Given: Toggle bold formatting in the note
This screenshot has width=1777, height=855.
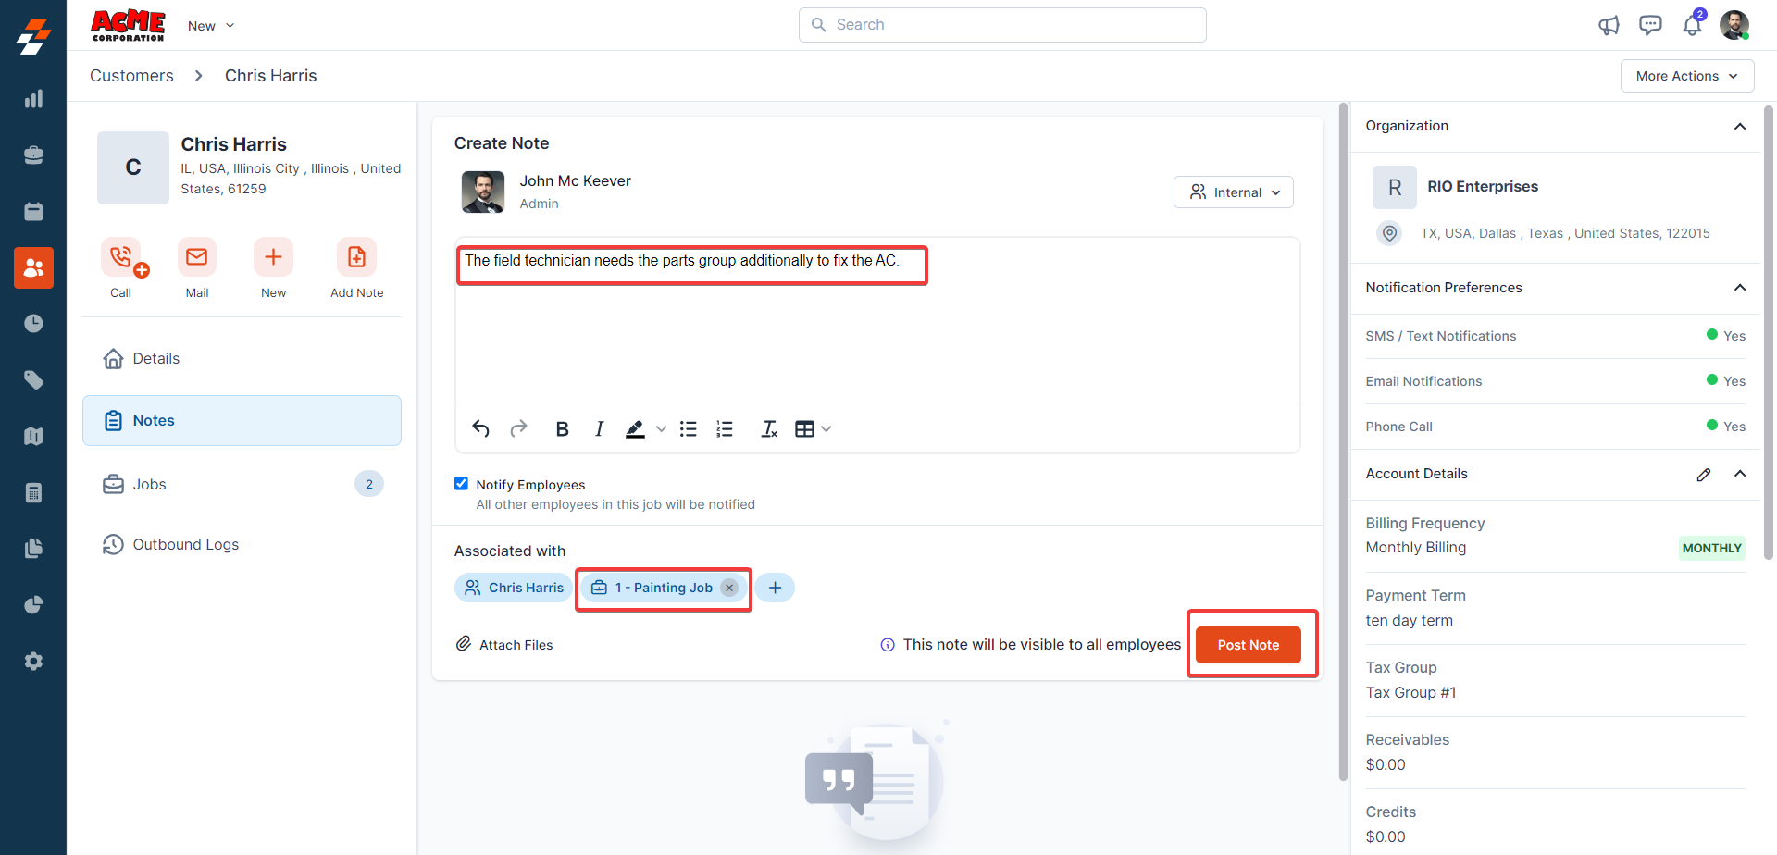Looking at the screenshot, I should pyautogui.click(x=562, y=428).
